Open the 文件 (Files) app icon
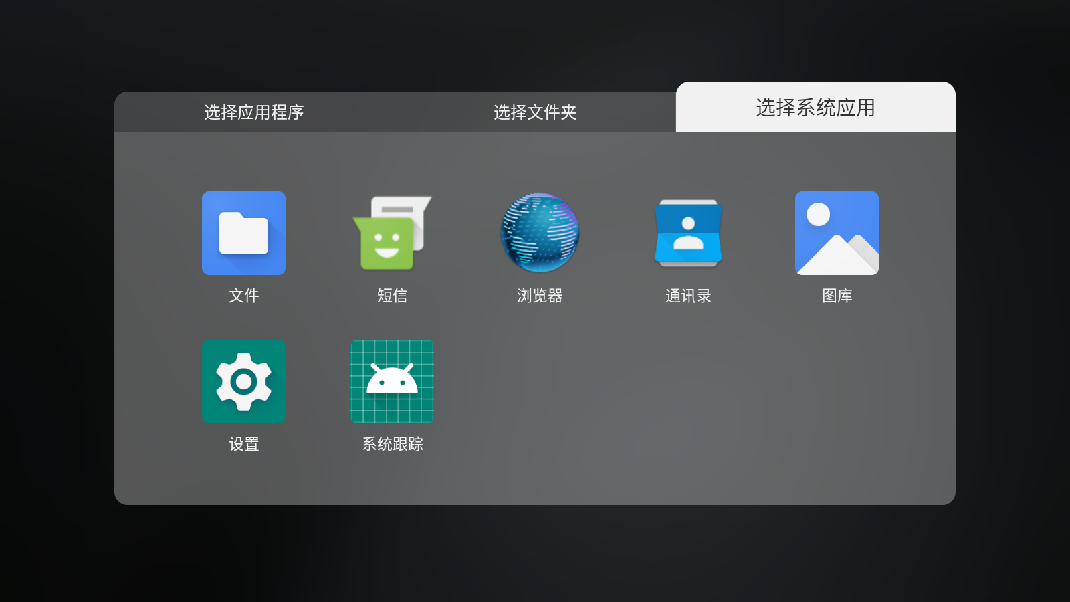This screenshot has width=1070, height=602. point(243,233)
